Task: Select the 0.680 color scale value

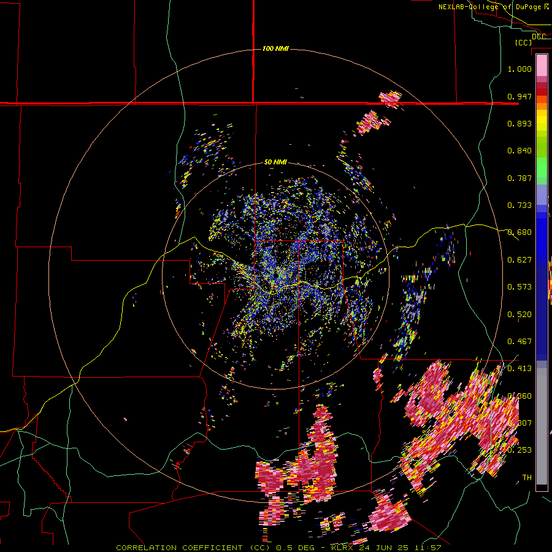Action: pyautogui.click(x=519, y=232)
